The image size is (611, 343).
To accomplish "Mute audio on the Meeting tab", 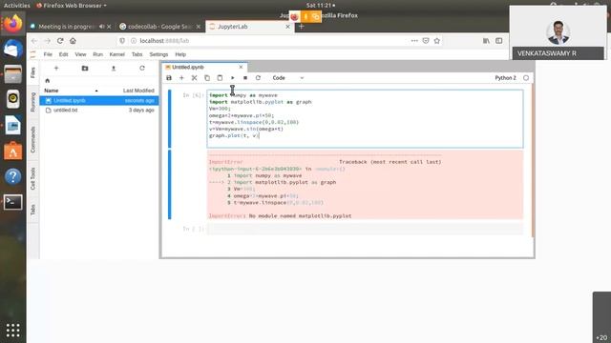I will pyautogui.click(x=101, y=27).
